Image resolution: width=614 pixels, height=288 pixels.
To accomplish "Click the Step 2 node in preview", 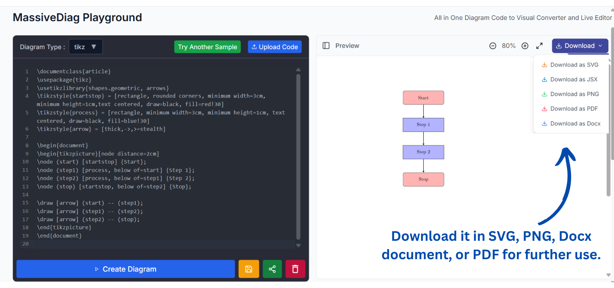I will pos(423,152).
